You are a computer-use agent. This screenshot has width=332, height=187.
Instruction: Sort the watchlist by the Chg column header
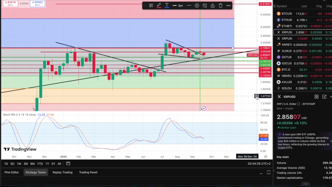click(x=319, y=6)
